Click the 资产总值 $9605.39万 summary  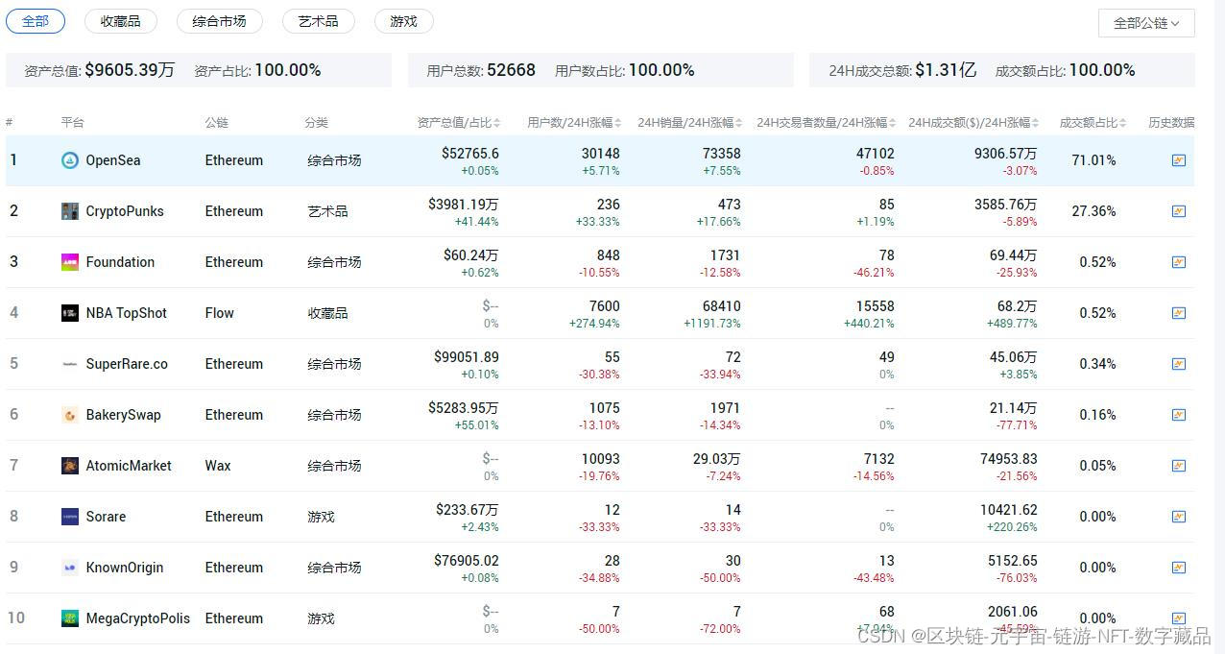(100, 70)
